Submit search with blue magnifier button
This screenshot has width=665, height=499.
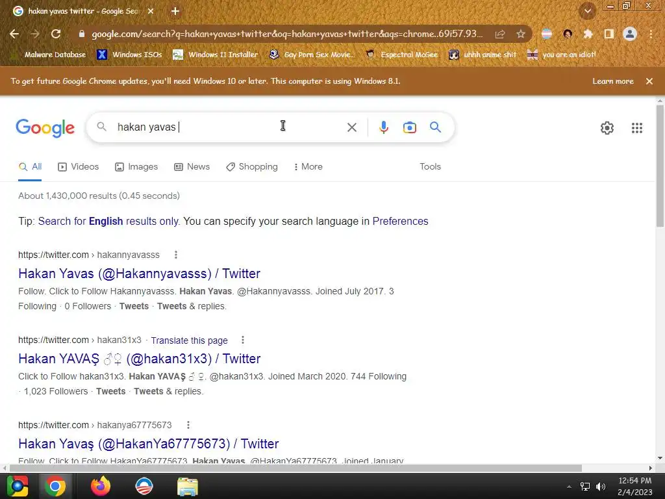435,127
